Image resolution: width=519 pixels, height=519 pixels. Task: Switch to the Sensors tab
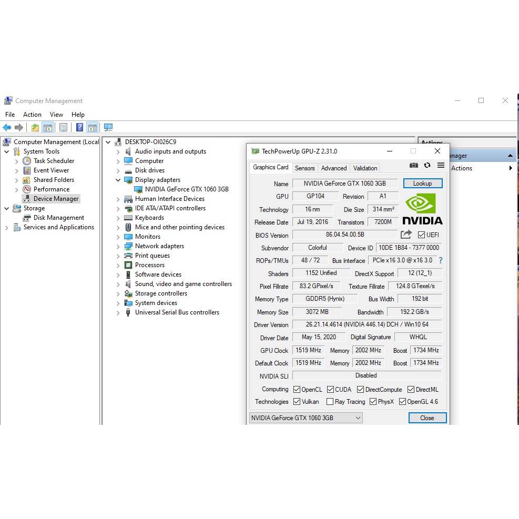pos(304,168)
